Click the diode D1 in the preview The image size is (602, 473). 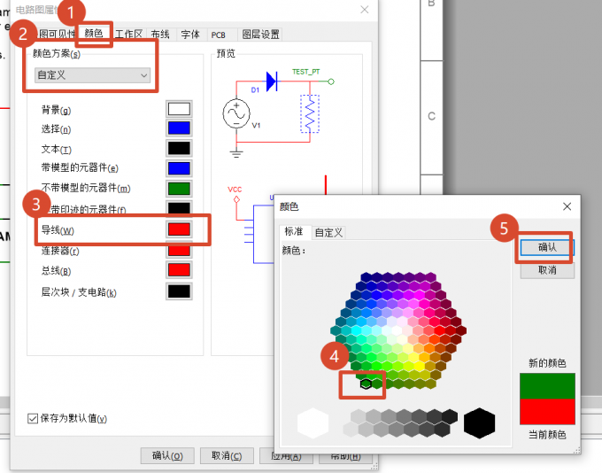(x=272, y=81)
